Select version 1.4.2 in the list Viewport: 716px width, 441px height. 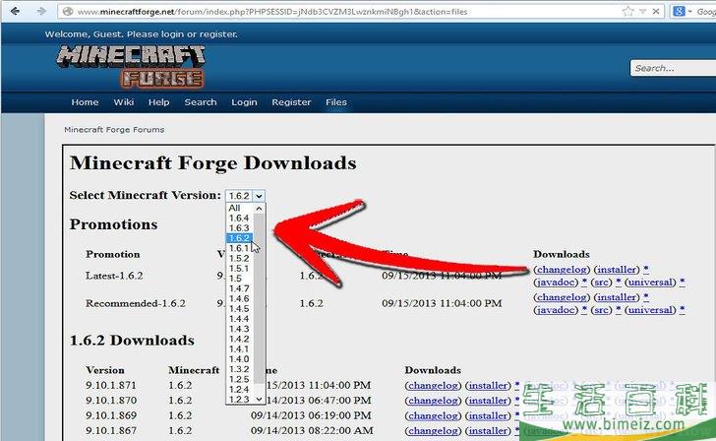[x=240, y=339]
